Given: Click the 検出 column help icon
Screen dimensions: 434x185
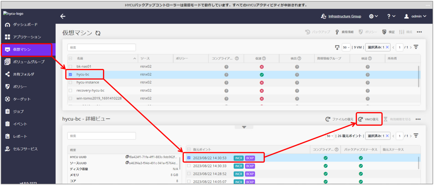Looking at the screenshot, I should click(x=299, y=58).
